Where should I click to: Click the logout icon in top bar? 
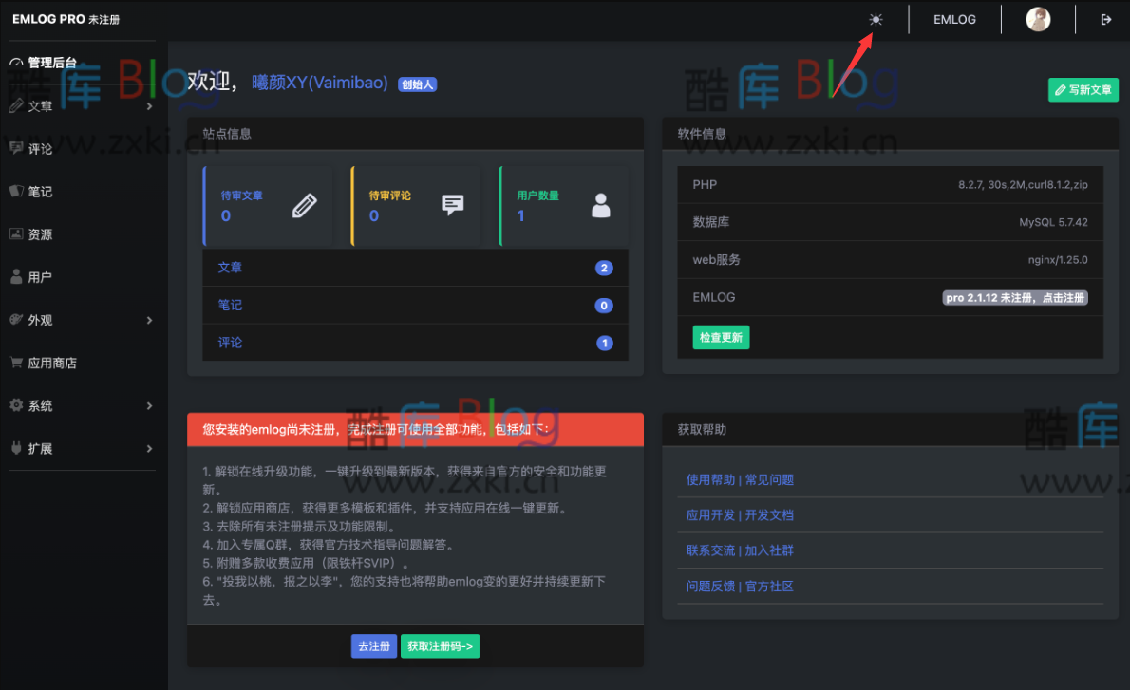tap(1104, 19)
